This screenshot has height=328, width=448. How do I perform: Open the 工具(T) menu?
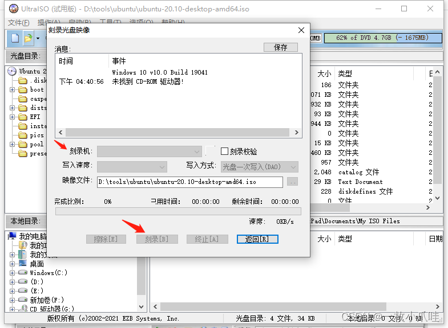pyautogui.click(x=110, y=22)
